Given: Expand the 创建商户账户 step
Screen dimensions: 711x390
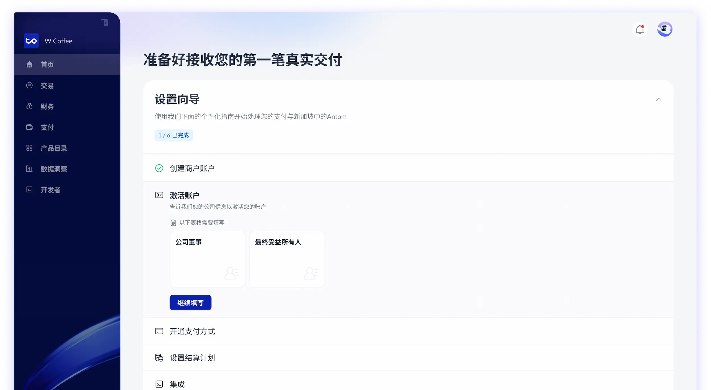Looking at the screenshot, I should (408, 168).
